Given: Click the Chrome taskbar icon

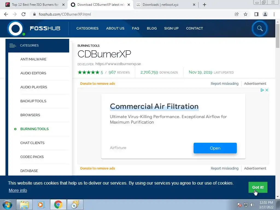Looking at the screenshot, I should [x=58, y=205].
